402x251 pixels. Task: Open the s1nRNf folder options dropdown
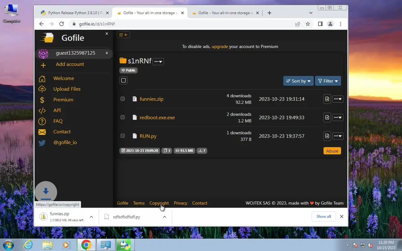pos(158,61)
